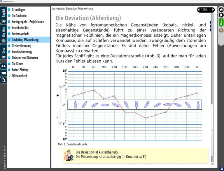This screenshot has height=171, width=224.
Task: Click the ship icon under 180 column
Action: 136,105
